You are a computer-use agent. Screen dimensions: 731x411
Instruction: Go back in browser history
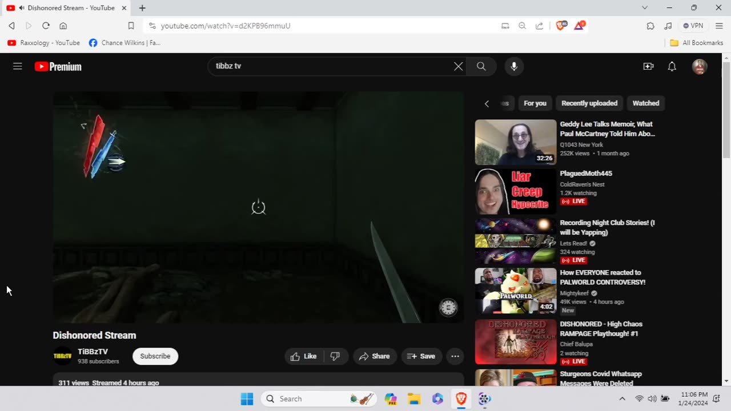click(x=11, y=26)
